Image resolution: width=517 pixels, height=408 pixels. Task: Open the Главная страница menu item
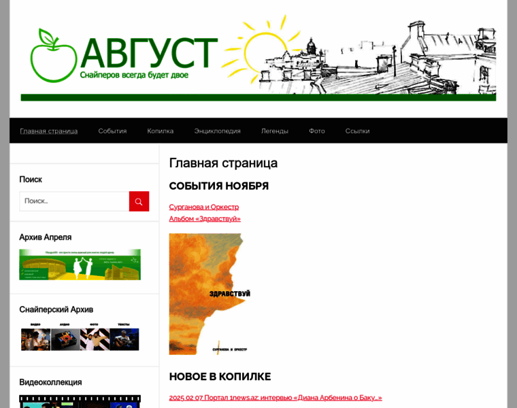point(49,131)
